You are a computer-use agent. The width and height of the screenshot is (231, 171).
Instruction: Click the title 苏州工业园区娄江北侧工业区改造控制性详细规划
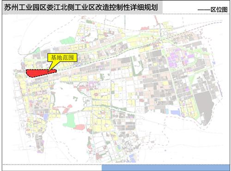(x=81, y=7)
